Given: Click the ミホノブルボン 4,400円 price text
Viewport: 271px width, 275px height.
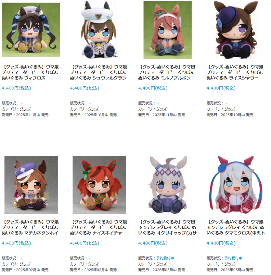Looking at the screenshot, I should click(x=153, y=88).
